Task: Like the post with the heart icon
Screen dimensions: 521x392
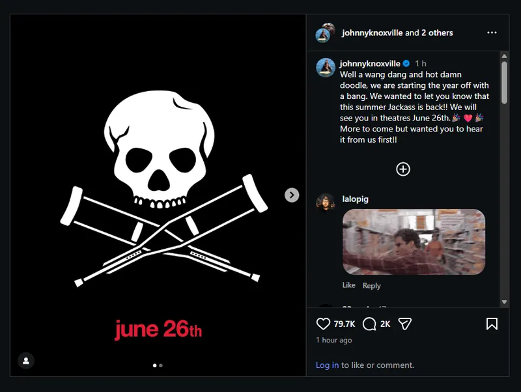Action: 323,324
